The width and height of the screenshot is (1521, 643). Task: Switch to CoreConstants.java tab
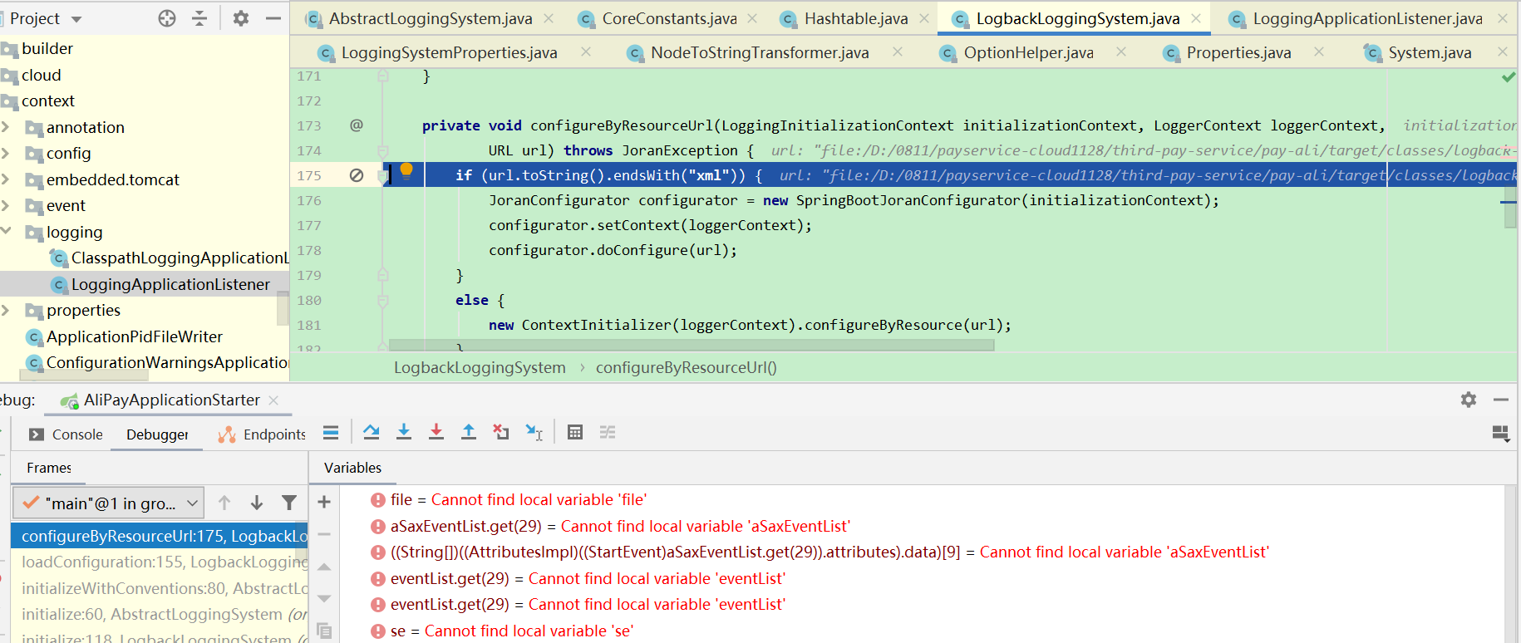pos(669,18)
